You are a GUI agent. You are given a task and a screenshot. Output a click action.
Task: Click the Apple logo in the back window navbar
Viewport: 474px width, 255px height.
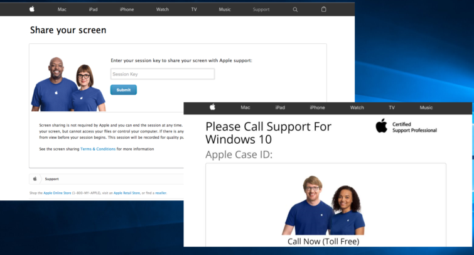click(32, 9)
